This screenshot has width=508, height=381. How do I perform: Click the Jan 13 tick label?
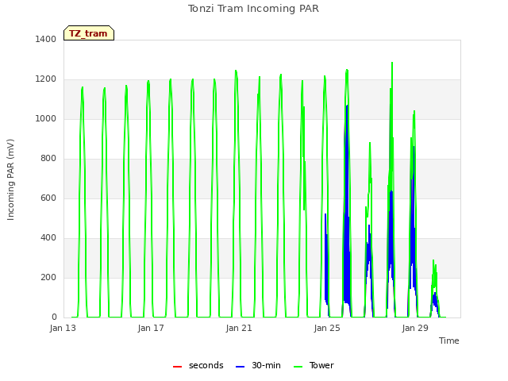(x=63, y=328)
